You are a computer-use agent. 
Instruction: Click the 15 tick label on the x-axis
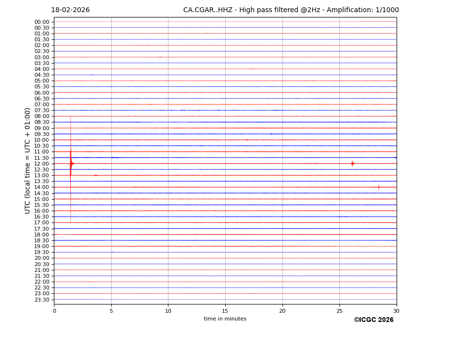coord(225,311)
